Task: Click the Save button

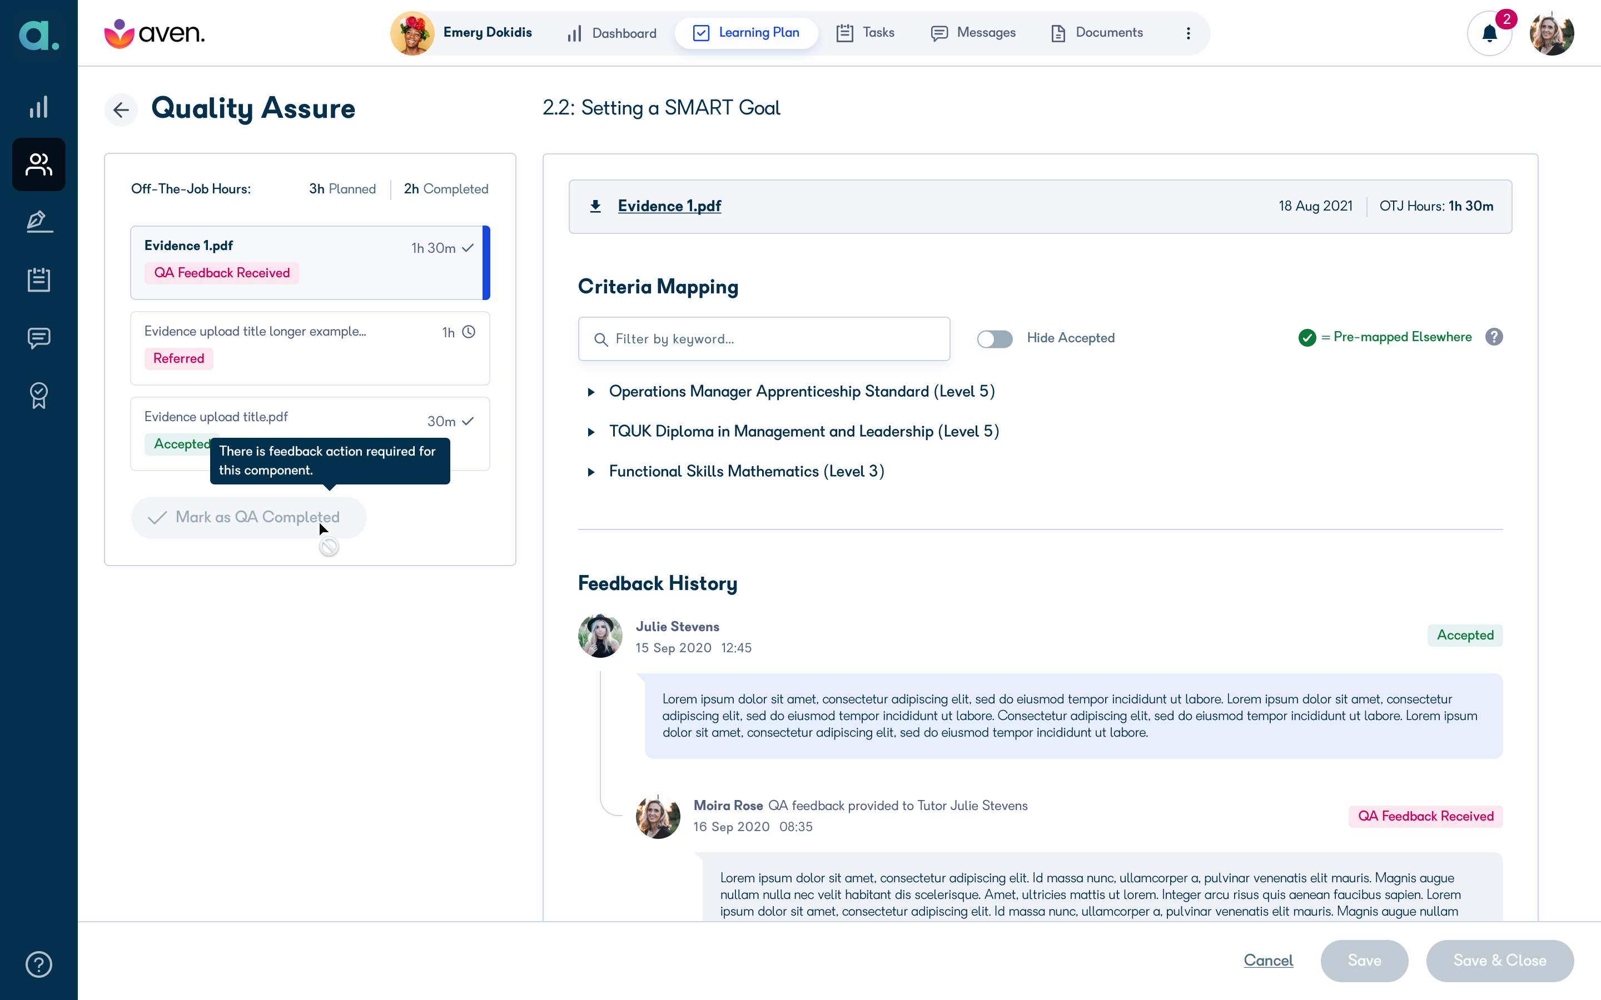Action: tap(1364, 961)
